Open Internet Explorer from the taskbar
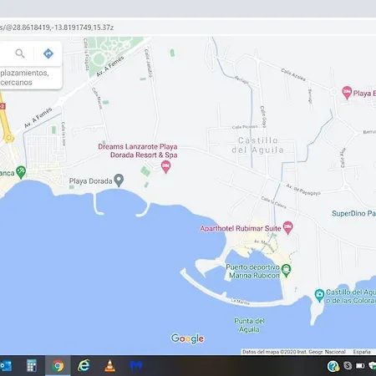Viewport: 376px width, 376px height. click(84, 365)
